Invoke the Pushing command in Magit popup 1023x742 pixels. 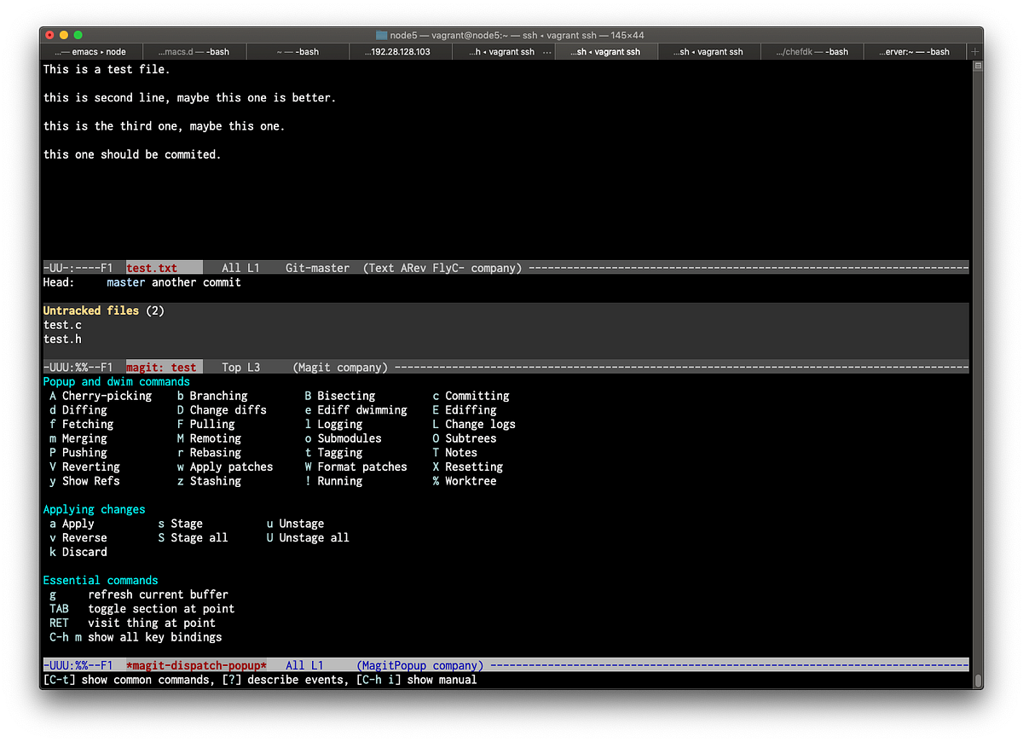coord(82,452)
